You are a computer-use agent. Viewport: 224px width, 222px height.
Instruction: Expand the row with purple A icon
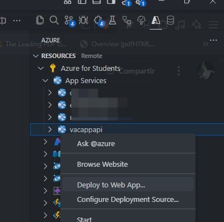pos(45,142)
